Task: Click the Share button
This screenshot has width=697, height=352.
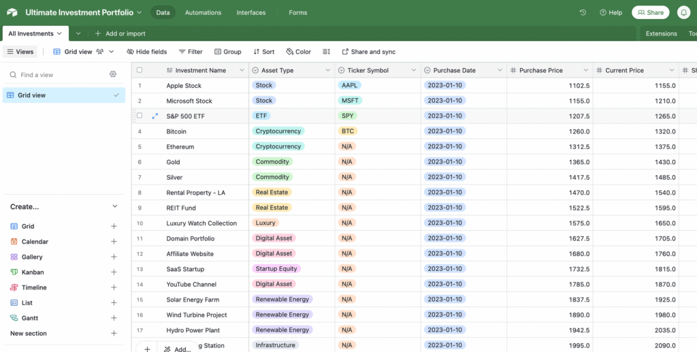Action: [650, 12]
